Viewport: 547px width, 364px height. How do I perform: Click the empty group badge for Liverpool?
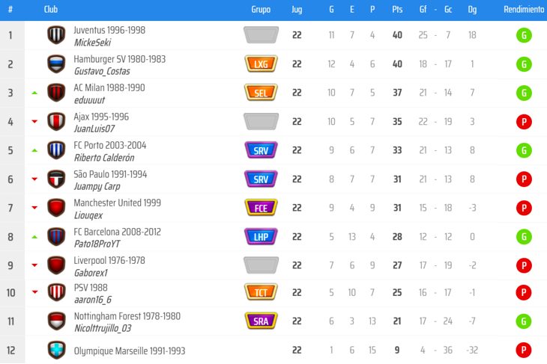(x=261, y=265)
